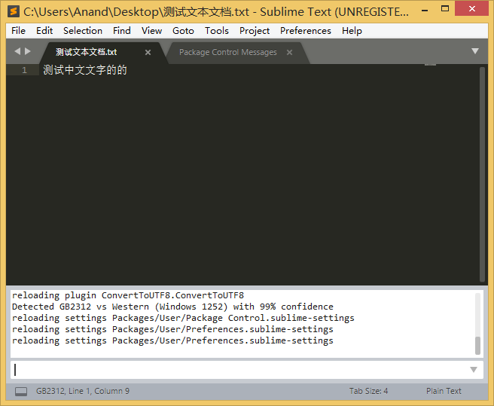Open the Help menu

[352, 31]
